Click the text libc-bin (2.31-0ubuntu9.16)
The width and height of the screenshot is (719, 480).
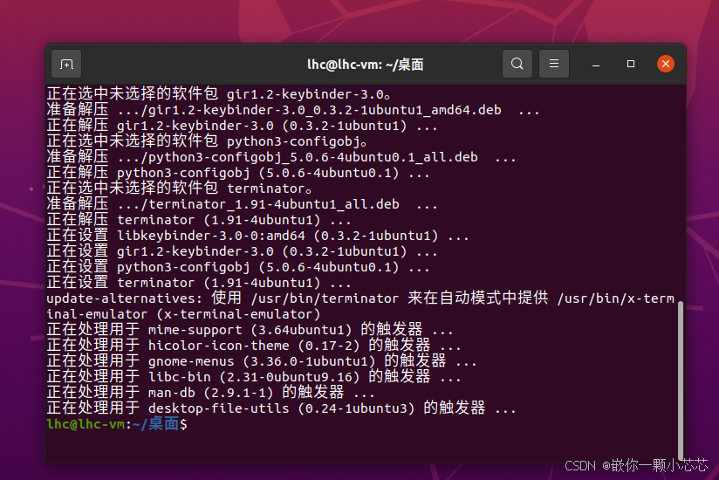(x=254, y=377)
